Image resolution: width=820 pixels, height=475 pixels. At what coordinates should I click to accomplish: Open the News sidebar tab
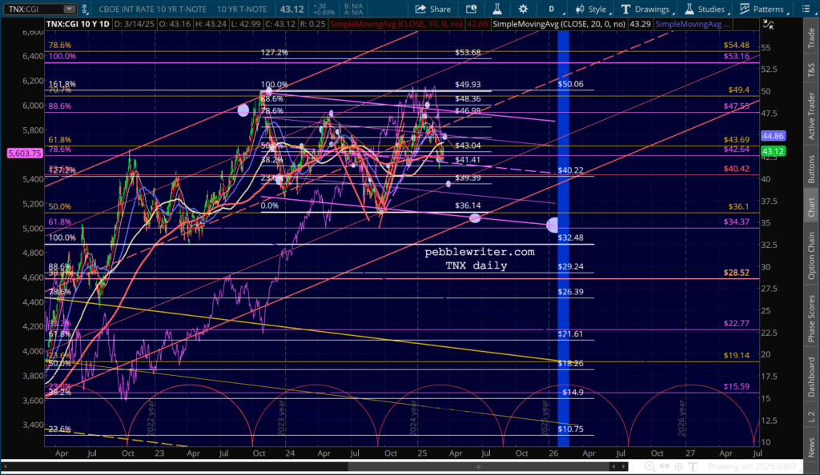click(x=811, y=447)
